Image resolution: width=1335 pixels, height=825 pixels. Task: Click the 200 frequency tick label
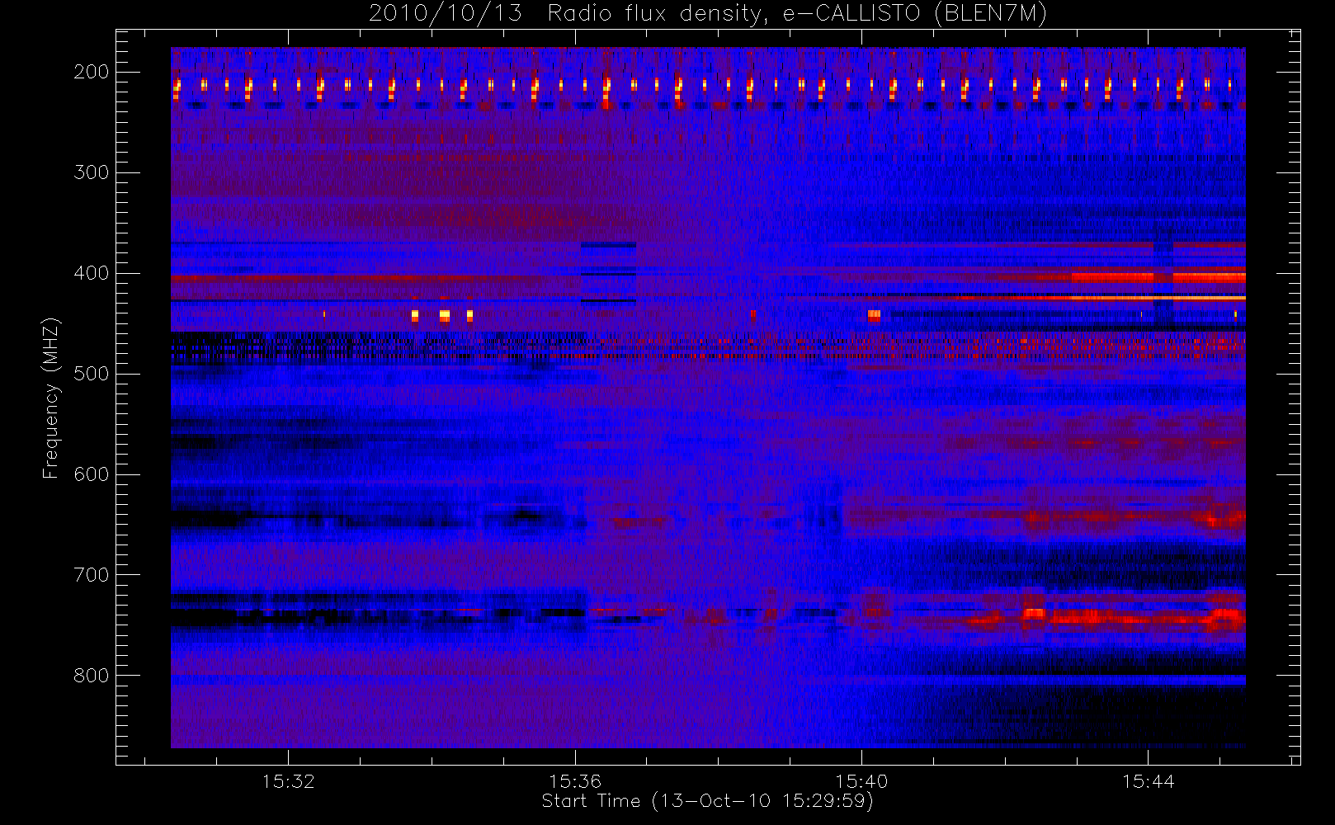[x=92, y=72]
